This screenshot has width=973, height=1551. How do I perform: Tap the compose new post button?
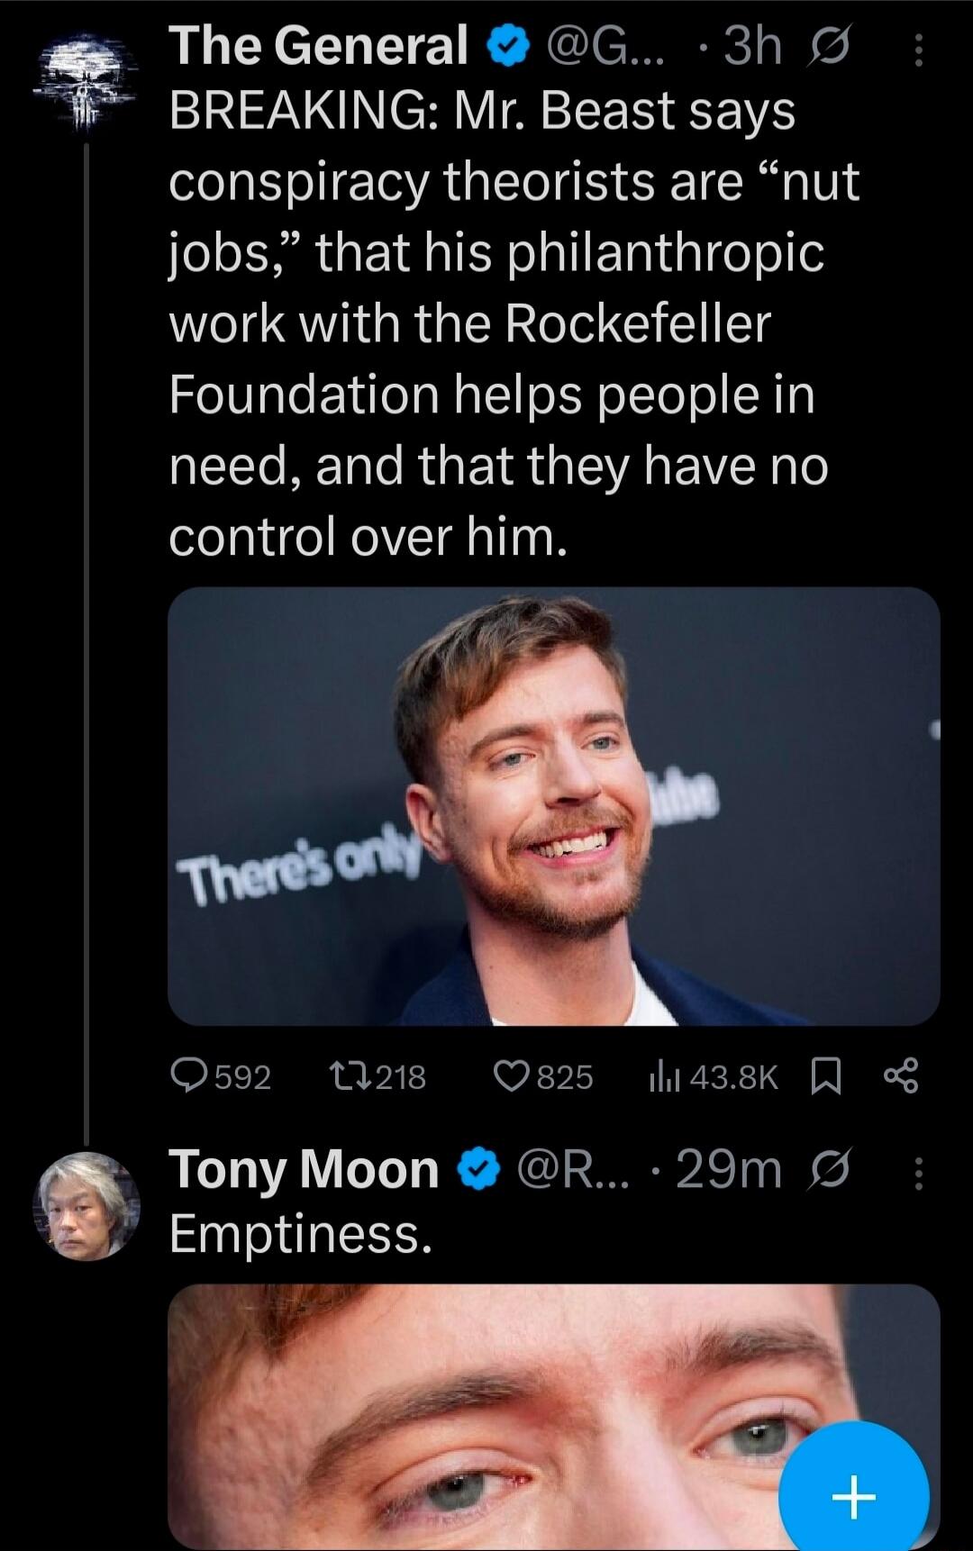pyautogui.click(x=853, y=1497)
